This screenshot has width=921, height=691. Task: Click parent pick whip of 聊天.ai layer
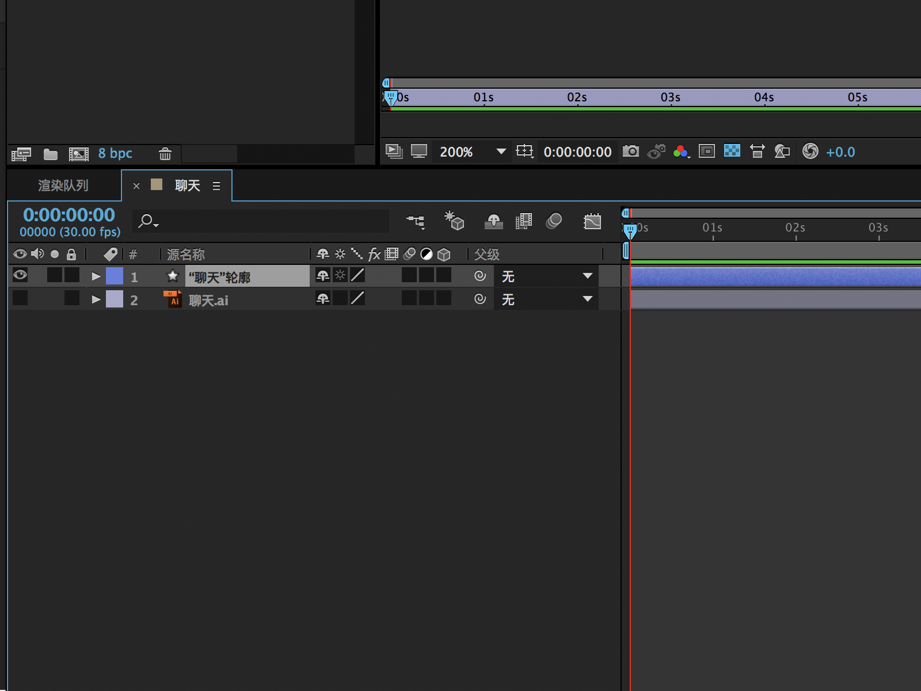[x=480, y=299]
